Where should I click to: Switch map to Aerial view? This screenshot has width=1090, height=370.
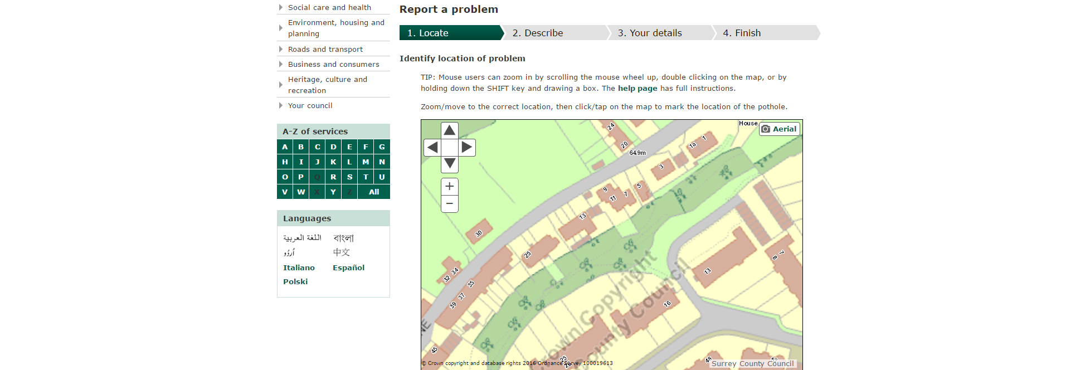(780, 129)
